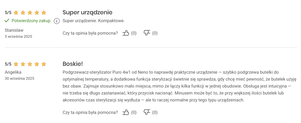This screenshot has height=123, width=301.
Task: Click the "Boskie!" review heading
Action: pos(73,64)
